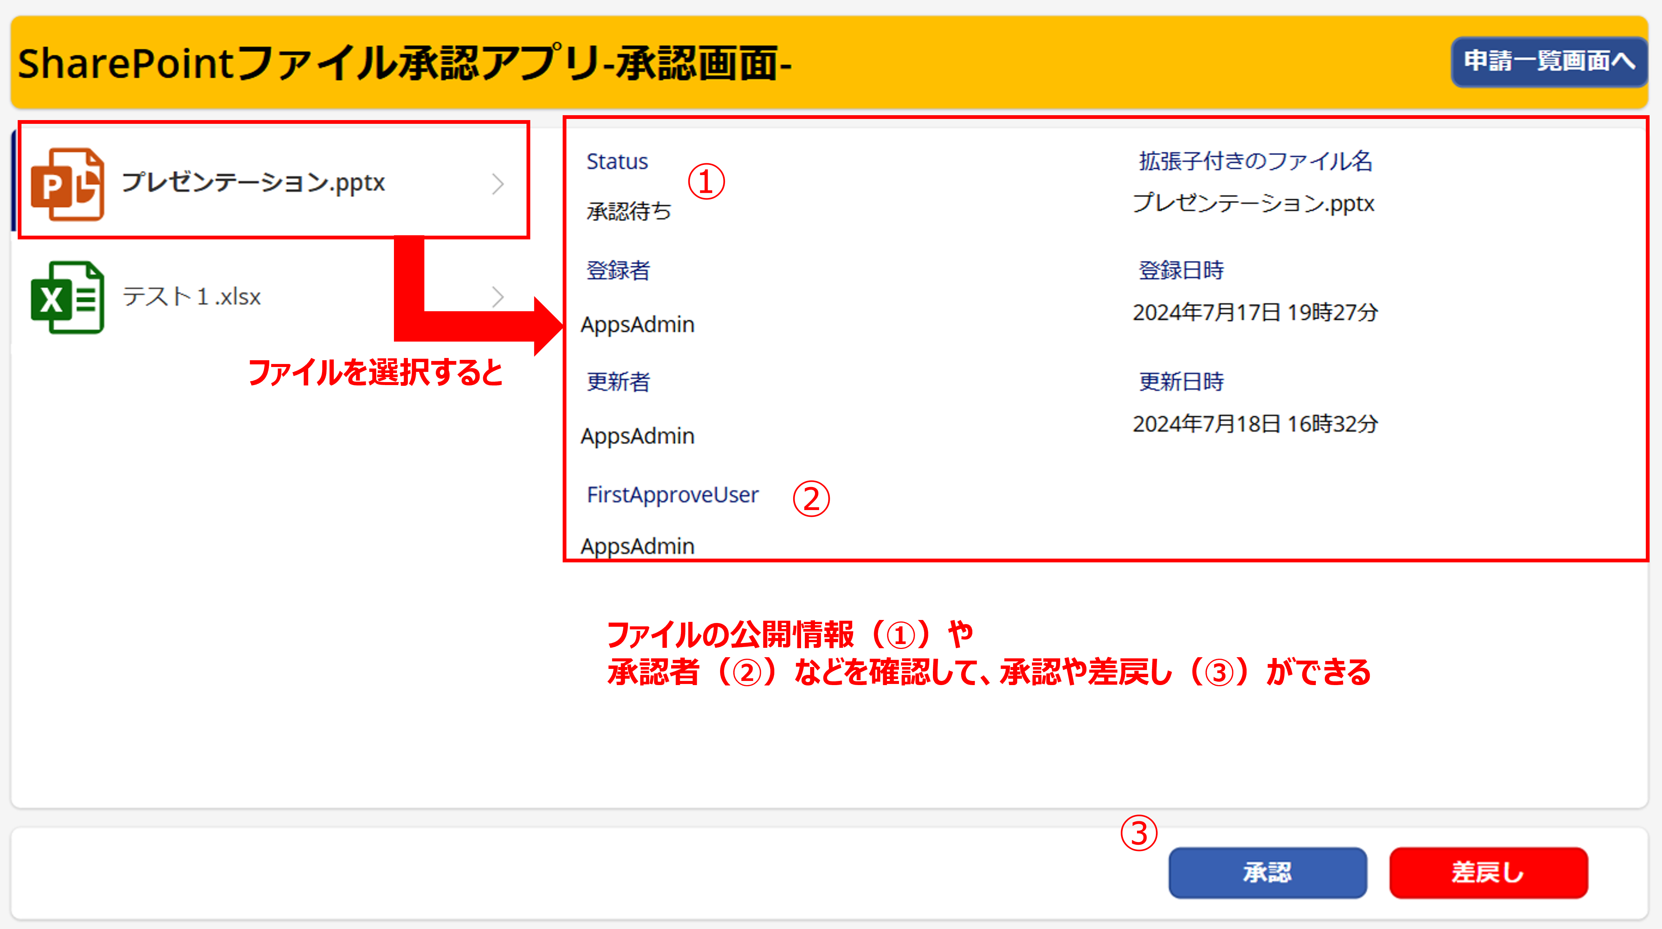
Task: Click the 登録者 label
Action: point(618,270)
